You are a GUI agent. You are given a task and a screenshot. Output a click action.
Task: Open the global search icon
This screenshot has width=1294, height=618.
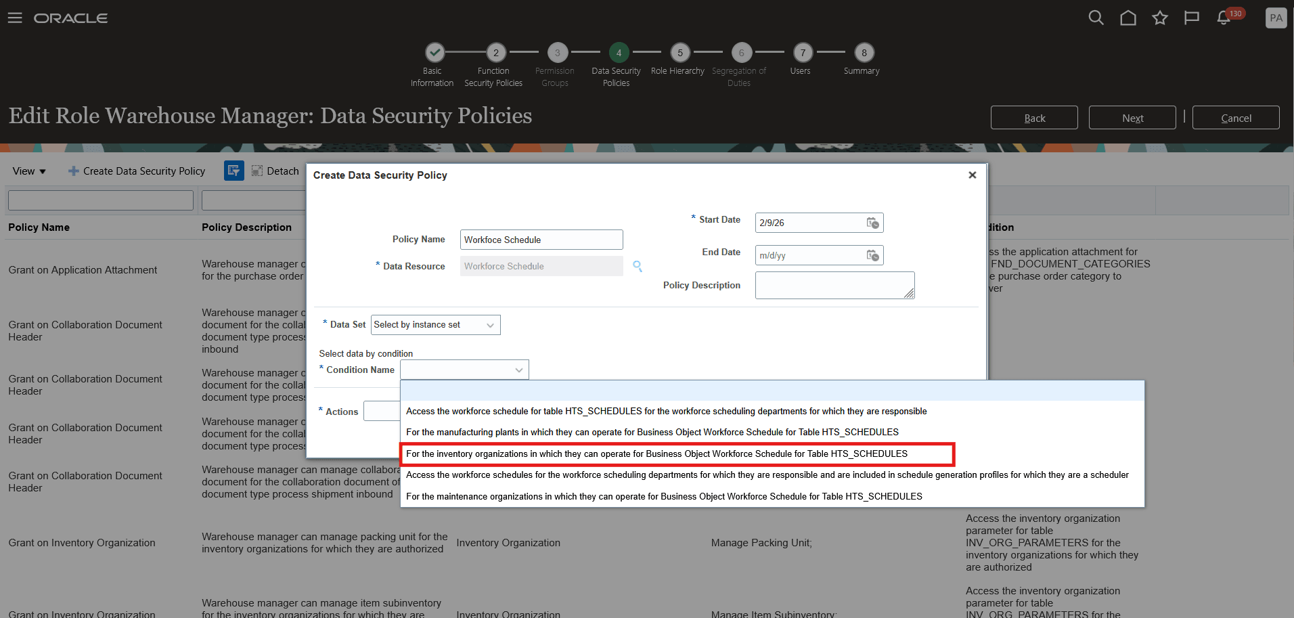click(x=1096, y=18)
